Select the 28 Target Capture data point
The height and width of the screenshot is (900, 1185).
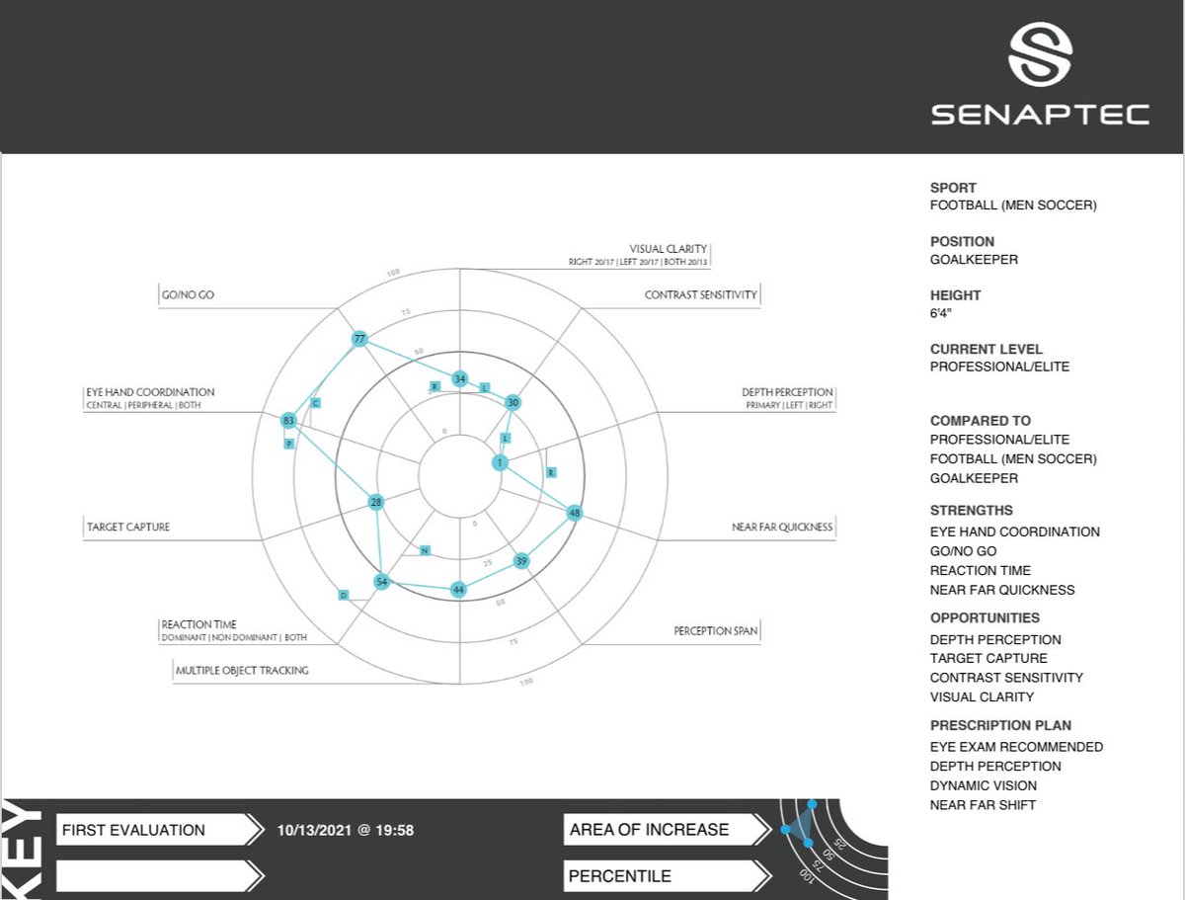[x=375, y=502]
